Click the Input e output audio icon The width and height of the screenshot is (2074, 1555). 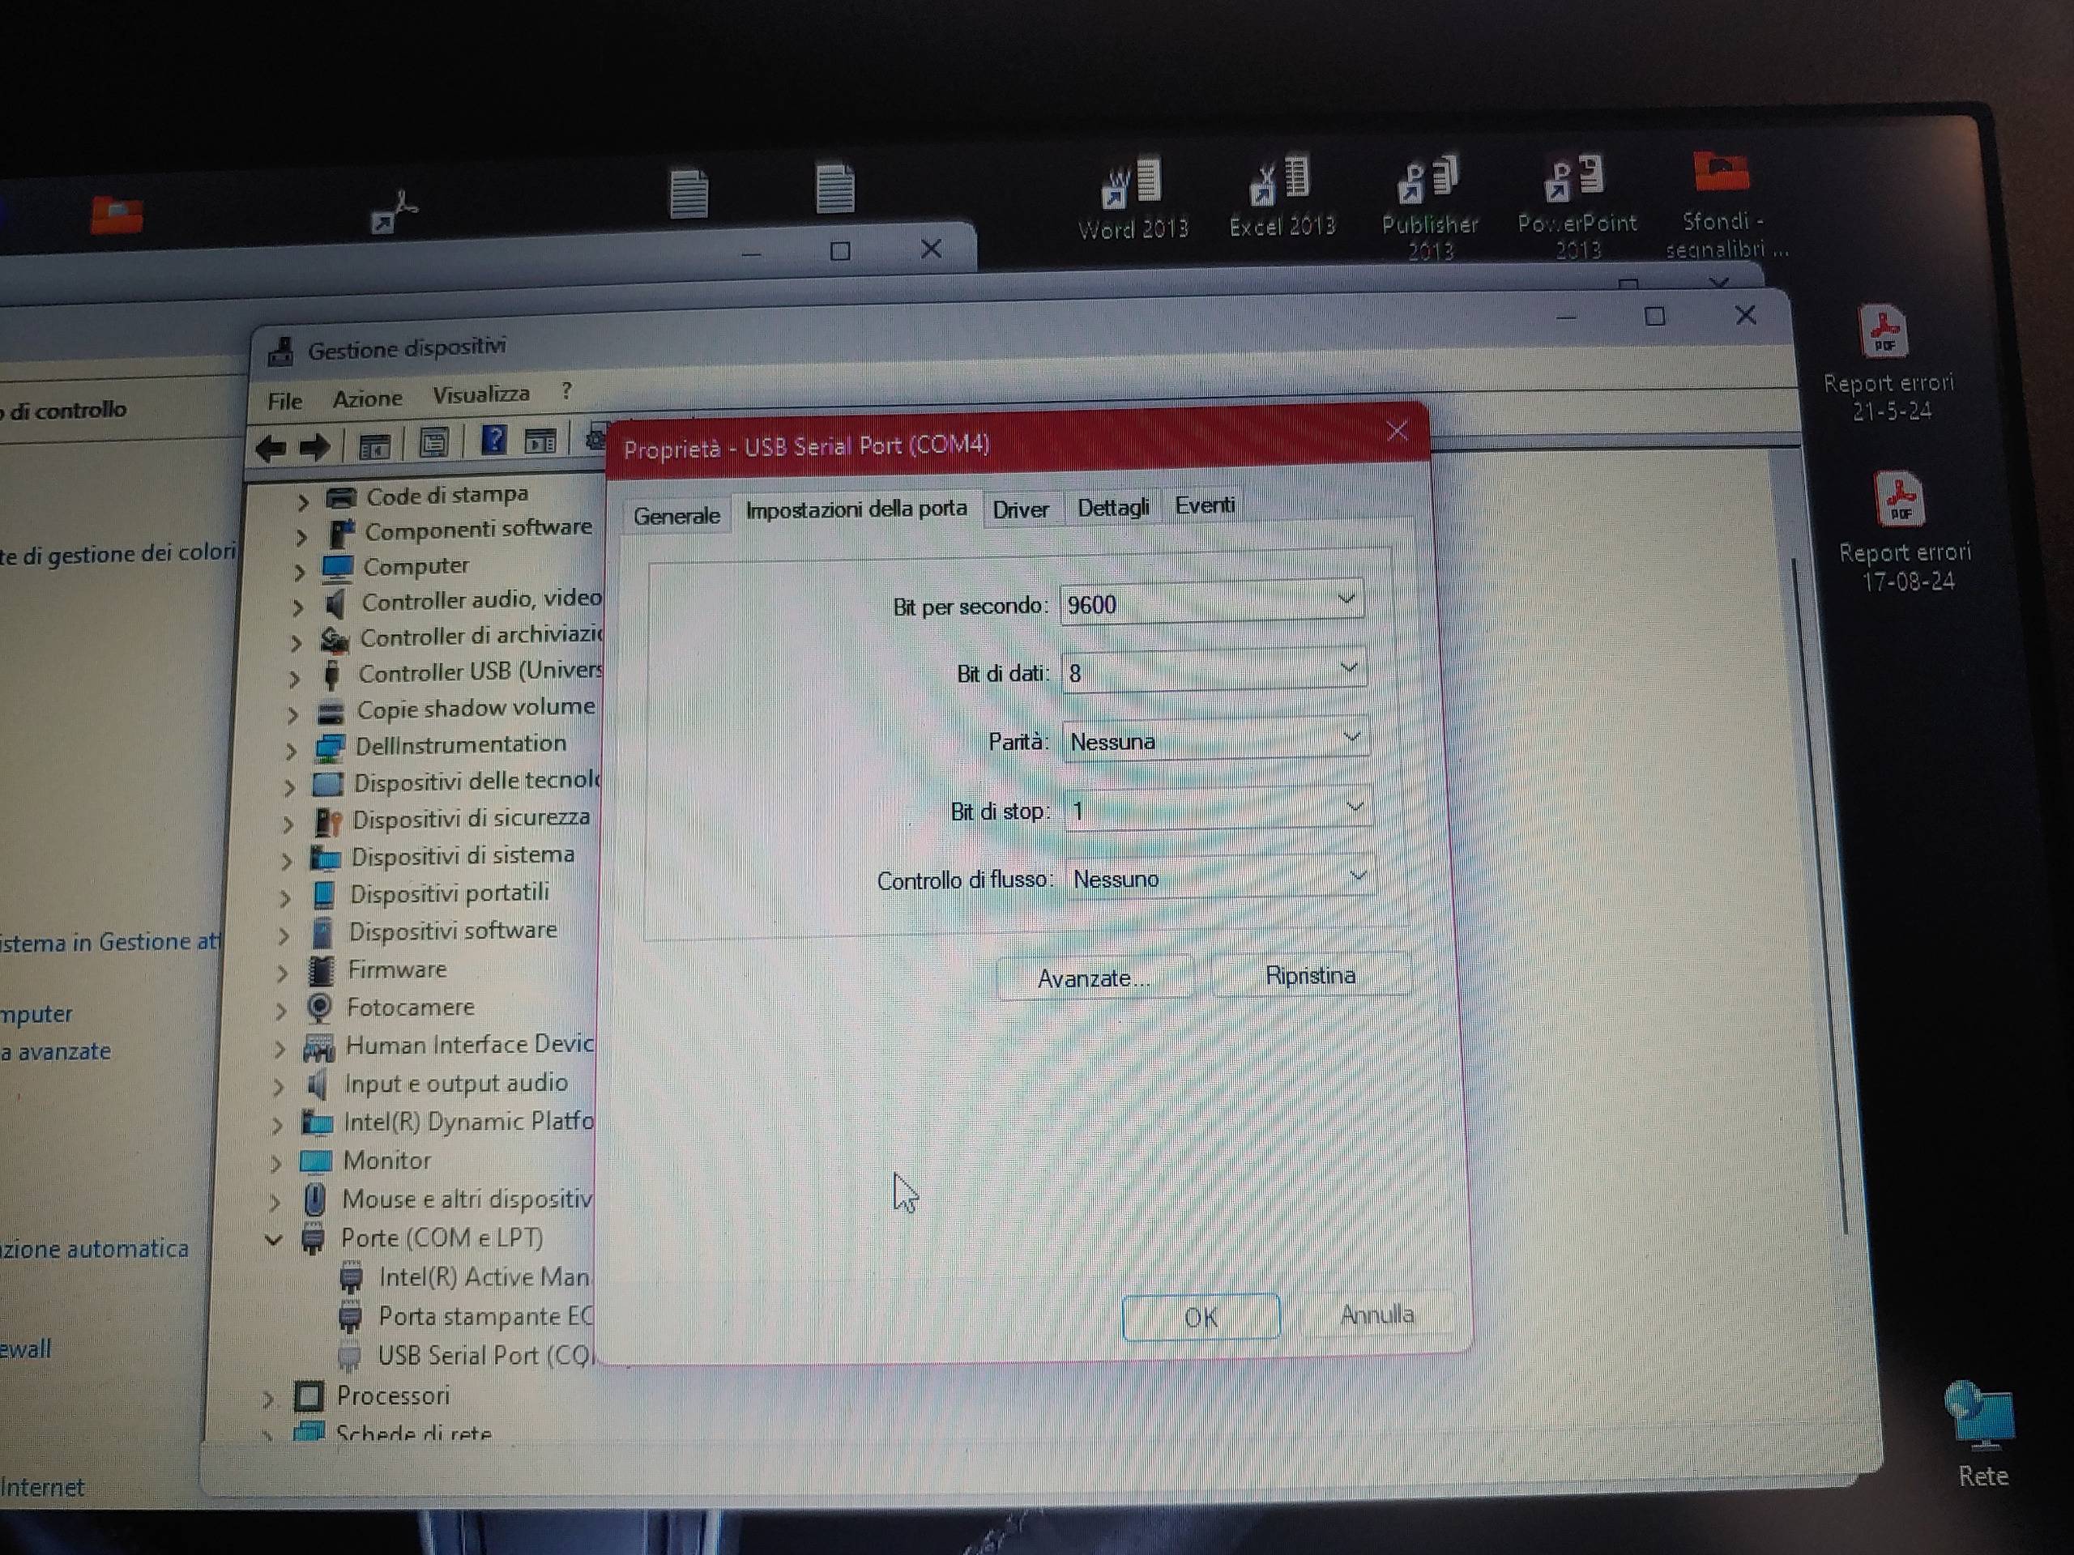(318, 1084)
